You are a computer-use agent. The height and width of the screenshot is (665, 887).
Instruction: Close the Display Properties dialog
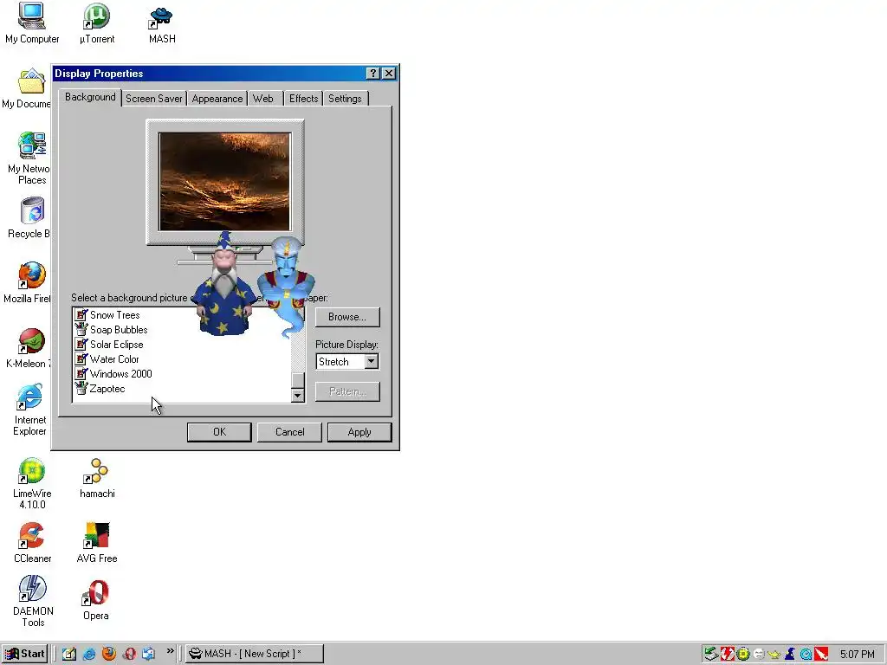click(x=389, y=73)
